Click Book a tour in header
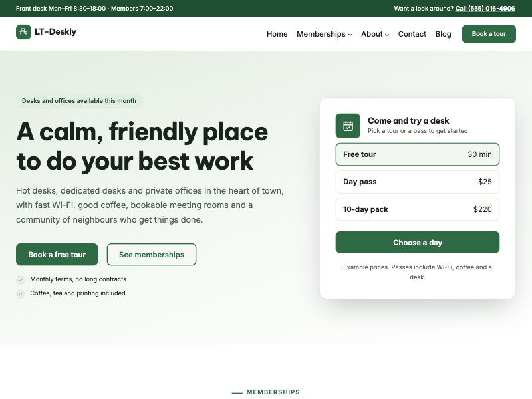The height and width of the screenshot is (399, 532). click(489, 34)
